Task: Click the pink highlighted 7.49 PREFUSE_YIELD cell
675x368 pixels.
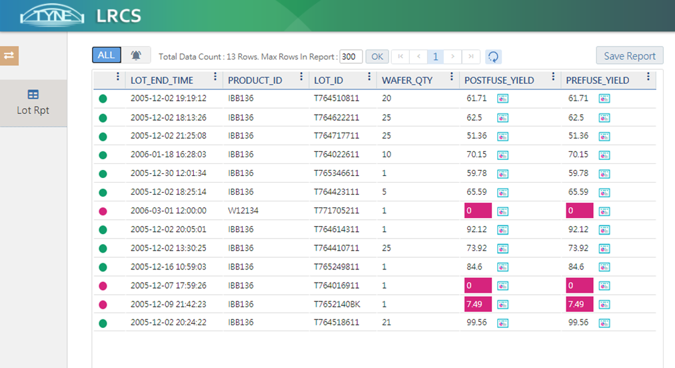Action: click(578, 305)
